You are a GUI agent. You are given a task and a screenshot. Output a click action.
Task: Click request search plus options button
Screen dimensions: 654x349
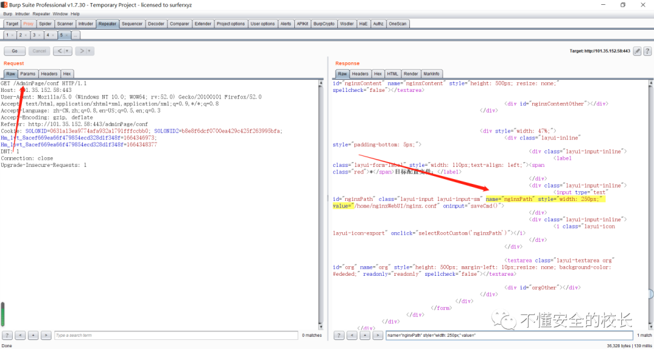click(33, 335)
